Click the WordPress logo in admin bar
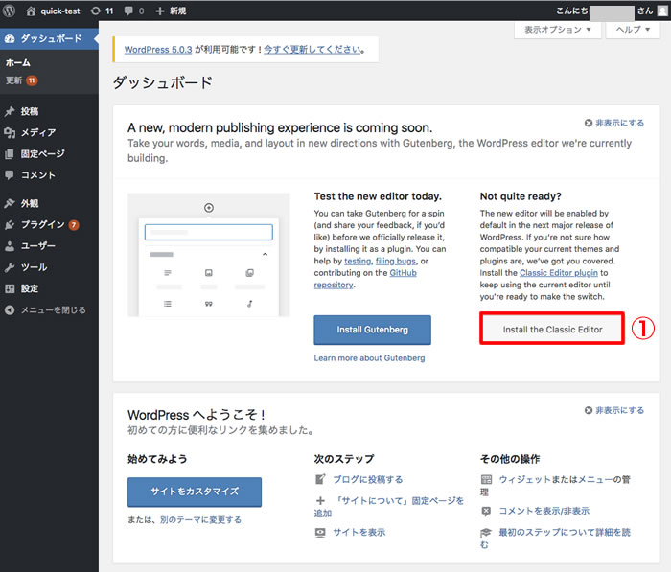This screenshot has width=671, height=572. tap(10, 11)
